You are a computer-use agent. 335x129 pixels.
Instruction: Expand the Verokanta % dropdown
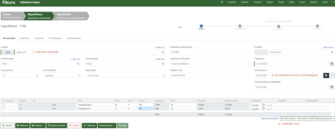[20, 75]
